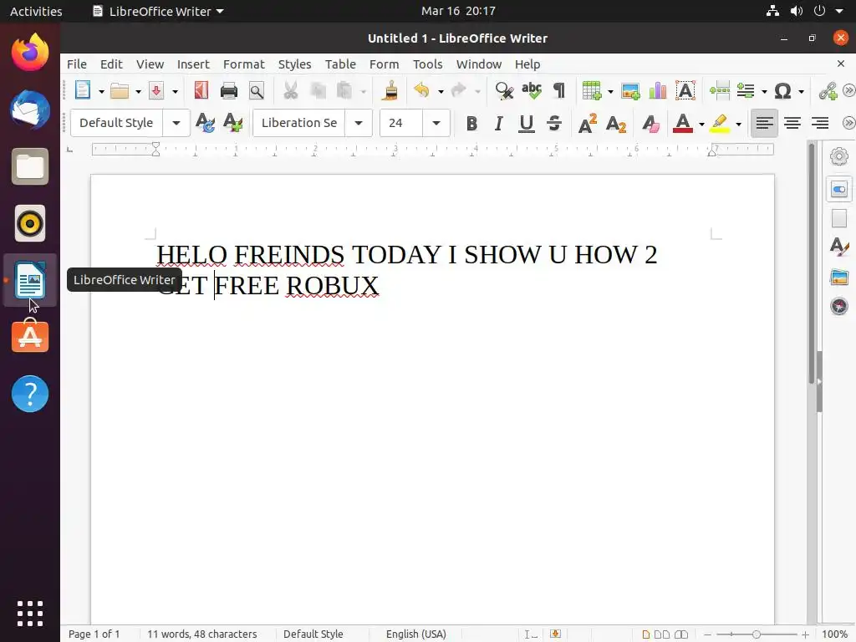Viewport: 856px width, 642px height.
Task: Set Center Horizontally paragraph alignment
Action: coord(792,124)
